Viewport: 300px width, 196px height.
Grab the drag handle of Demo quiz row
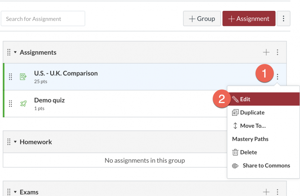pyautogui.click(x=10, y=104)
